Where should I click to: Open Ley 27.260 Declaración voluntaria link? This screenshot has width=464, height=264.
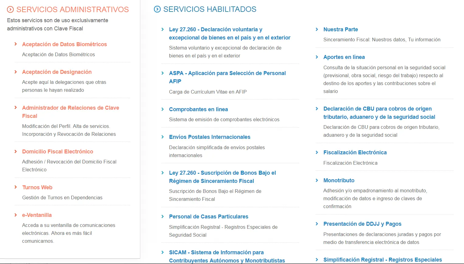point(230,33)
